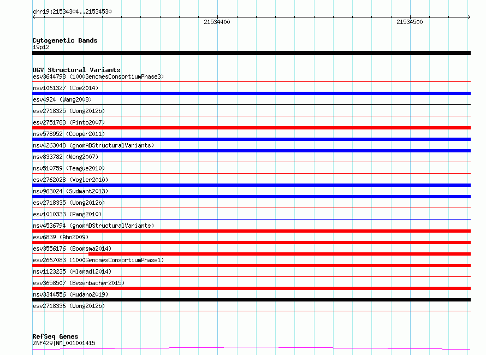Screen dimensions: 486x355
Task: Click the 21534400 ruler position label
Action: (217, 22)
